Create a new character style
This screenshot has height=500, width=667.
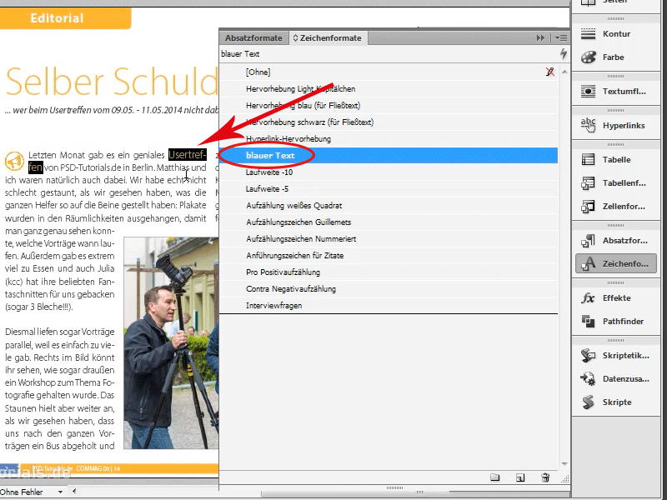[520, 477]
